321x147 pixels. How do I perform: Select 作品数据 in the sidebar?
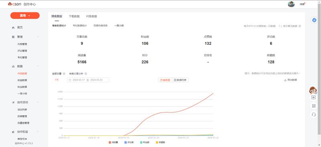tap(22, 73)
